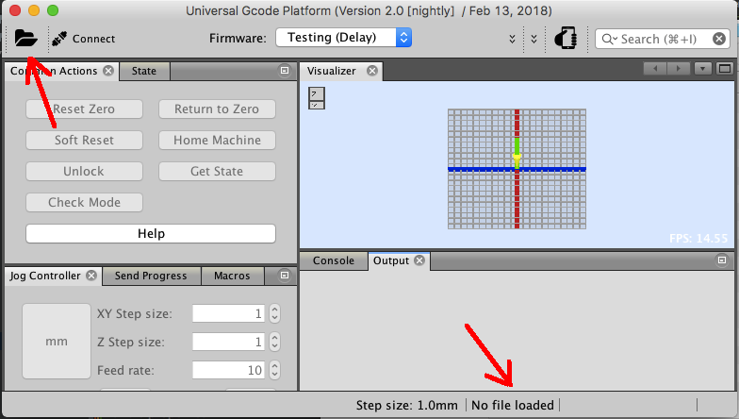Switch to the State tab
Image resolution: width=739 pixels, height=419 pixels.
point(144,72)
